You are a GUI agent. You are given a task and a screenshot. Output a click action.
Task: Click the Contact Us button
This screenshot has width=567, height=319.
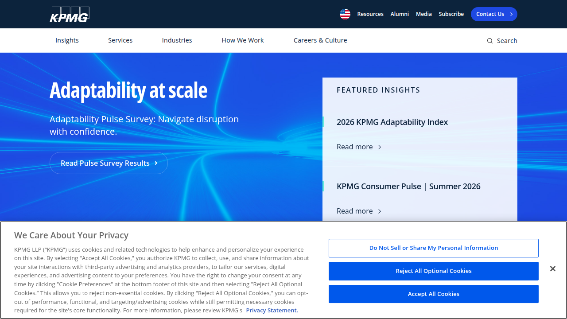coord(494,14)
